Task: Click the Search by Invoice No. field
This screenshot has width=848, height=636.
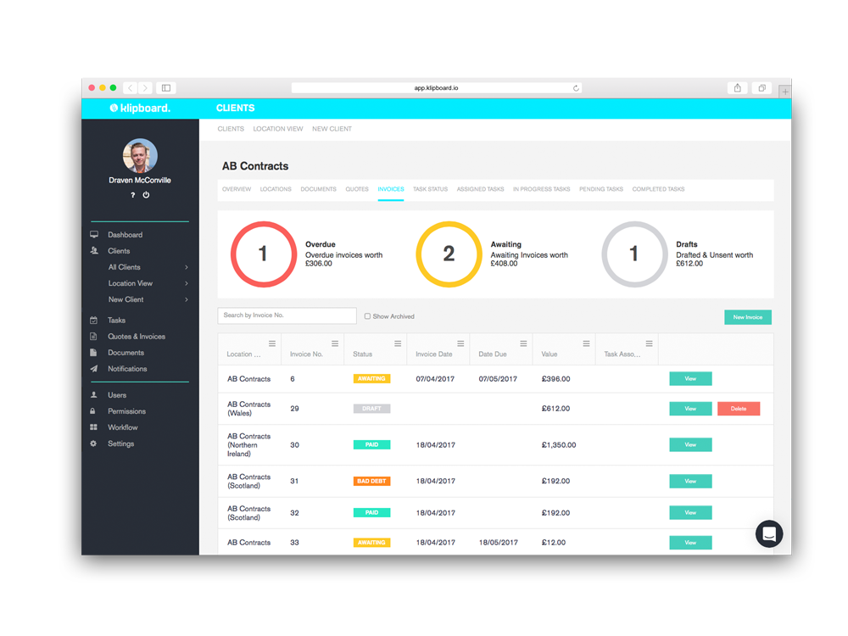Action: tap(286, 315)
